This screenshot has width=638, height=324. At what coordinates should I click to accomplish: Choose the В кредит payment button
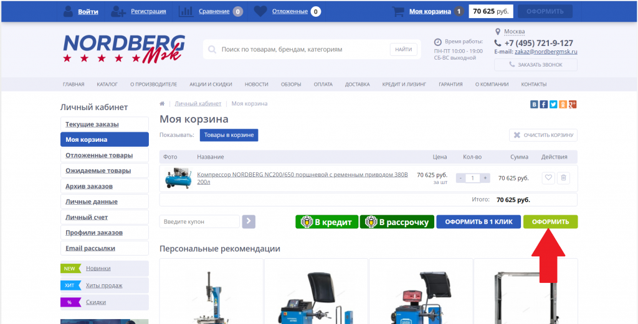tap(326, 221)
